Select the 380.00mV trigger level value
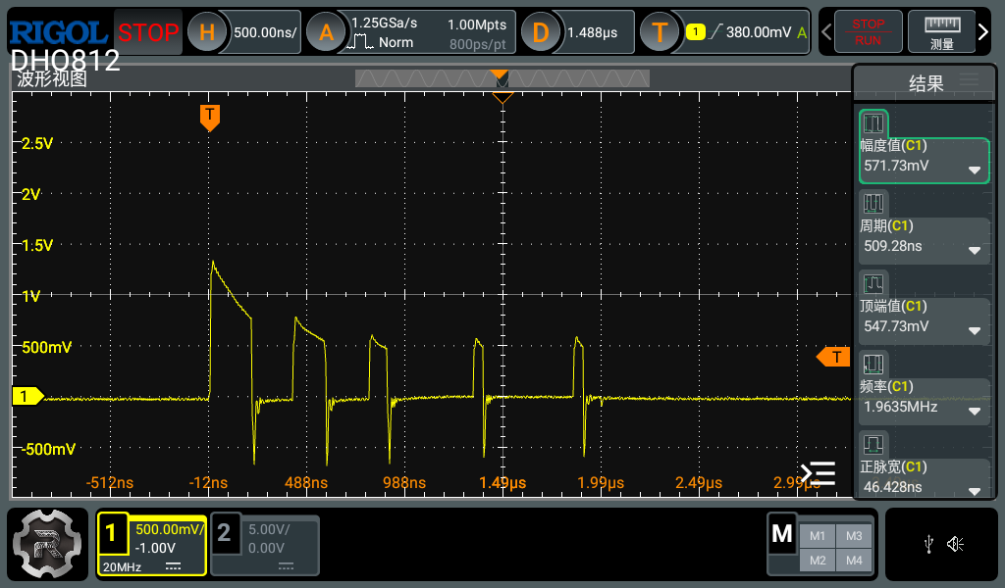1005x588 pixels. tap(759, 32)
